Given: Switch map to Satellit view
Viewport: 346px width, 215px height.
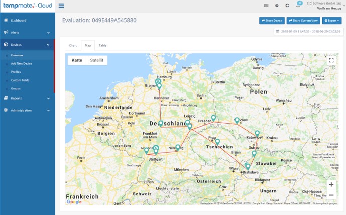Looking at the screenshot, I should click(96, 60).
